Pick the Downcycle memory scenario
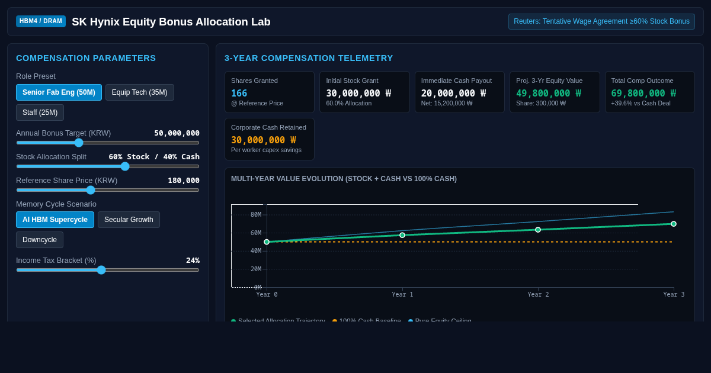711x373 pixels. click(40, 240)
